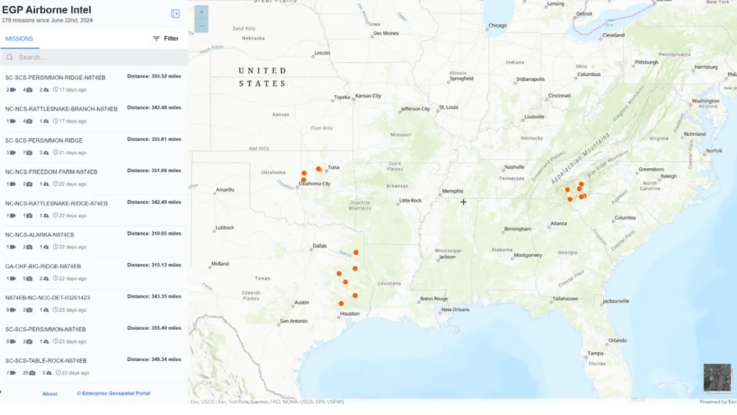Image resolution: width=737 pixels, height=415 pixels.
Task: Click the cloud icon on SC-SCS-PERSIMMON-RIDGE
Action: [x=45, y=152]
